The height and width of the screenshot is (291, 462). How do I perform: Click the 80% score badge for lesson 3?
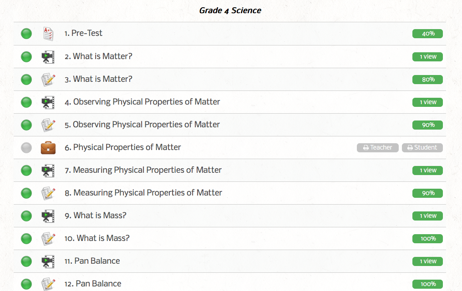click(427, 80)
